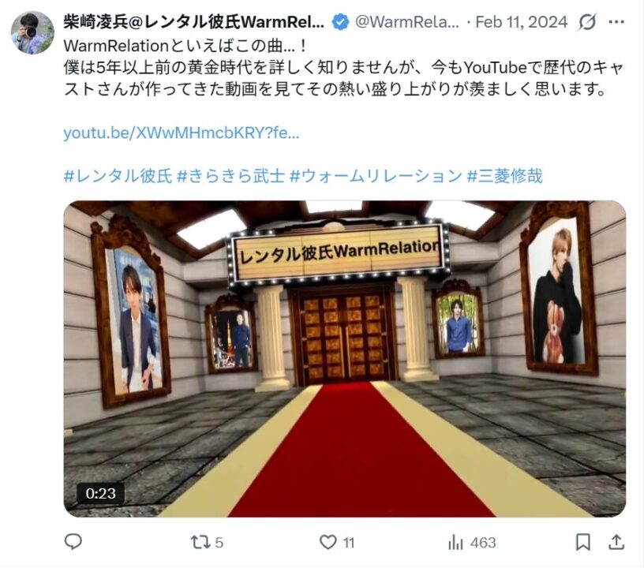Open hashtag #きらきら武士
This screenshot has height=568, width=644.
[x=230, y=176]
